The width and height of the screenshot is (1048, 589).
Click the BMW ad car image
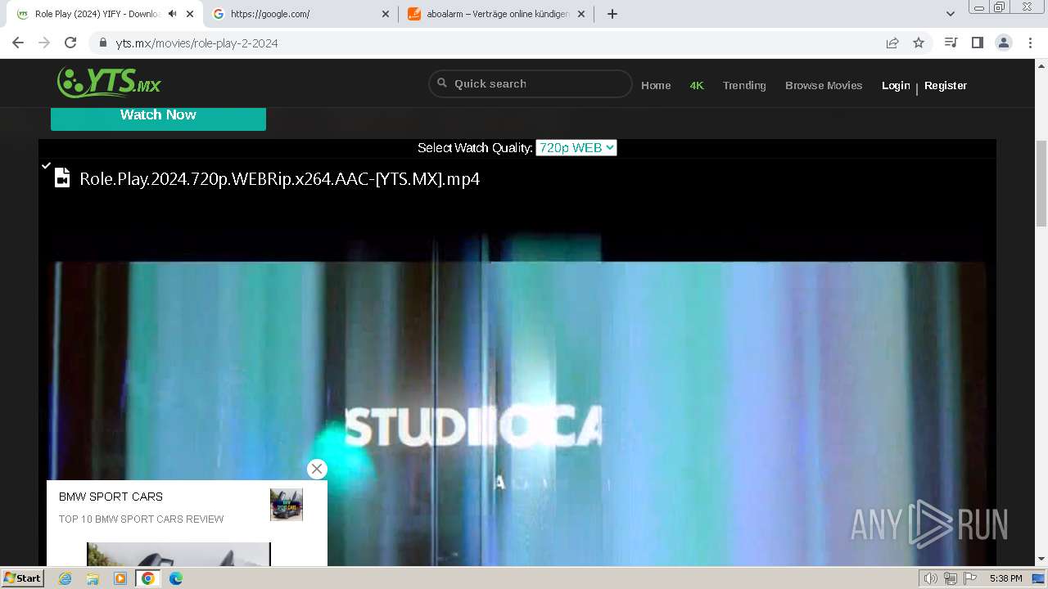click(178, 554)
